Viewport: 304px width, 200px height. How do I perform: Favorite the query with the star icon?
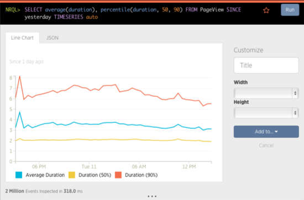click(x=266, y=10)
